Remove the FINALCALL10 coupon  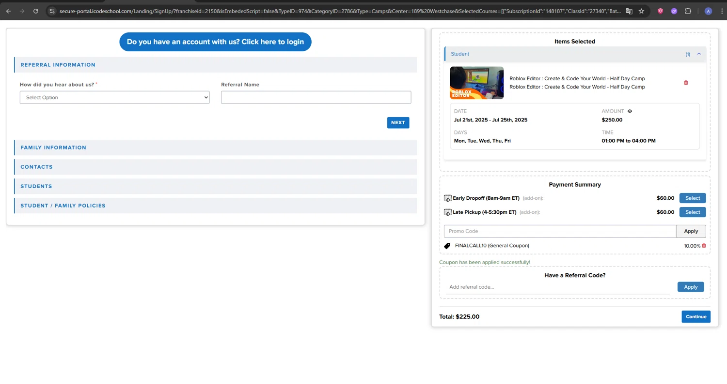[x=704, y=246]
